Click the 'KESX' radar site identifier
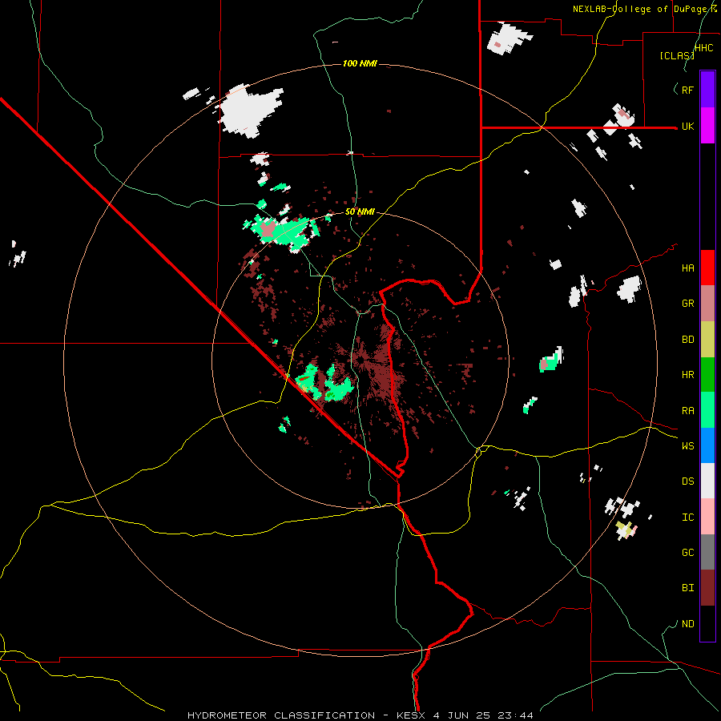Screen dimensions: 721x721 tap(410, 715)
